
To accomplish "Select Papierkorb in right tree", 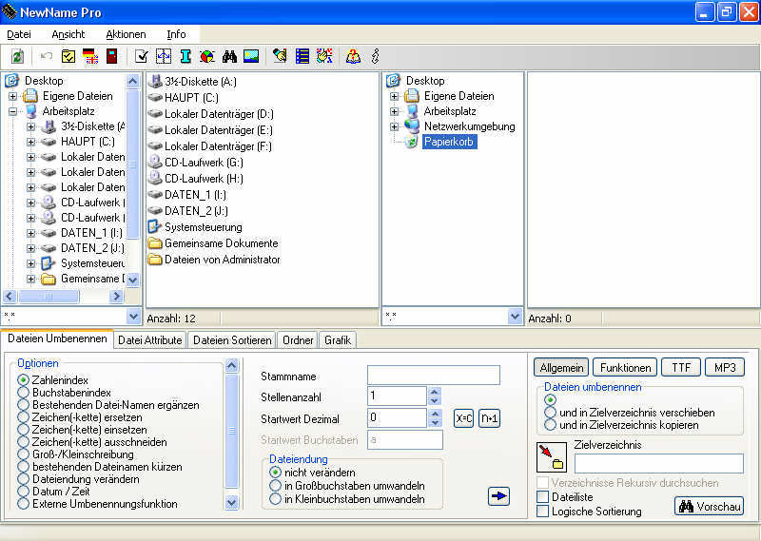I will [449, 142].
